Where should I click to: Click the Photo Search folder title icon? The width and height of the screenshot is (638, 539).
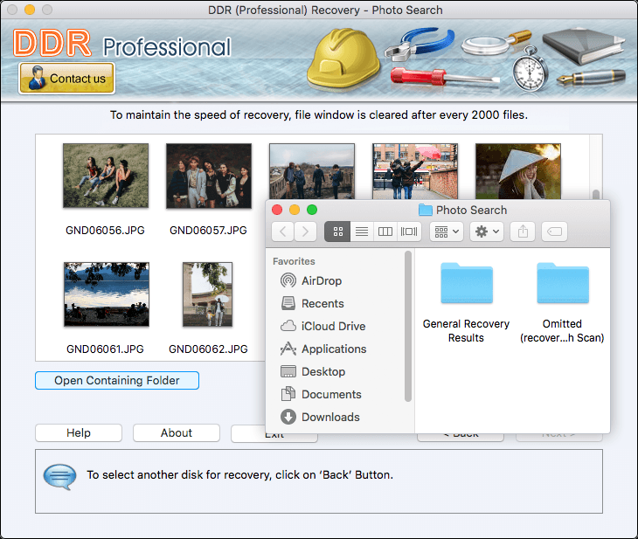pyautogui.click(x=426, y=210)
